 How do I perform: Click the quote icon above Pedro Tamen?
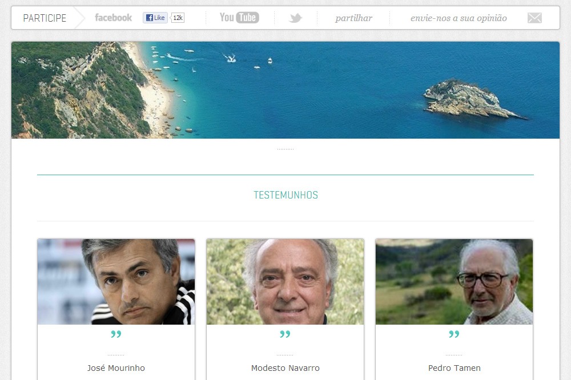point(454,334)
